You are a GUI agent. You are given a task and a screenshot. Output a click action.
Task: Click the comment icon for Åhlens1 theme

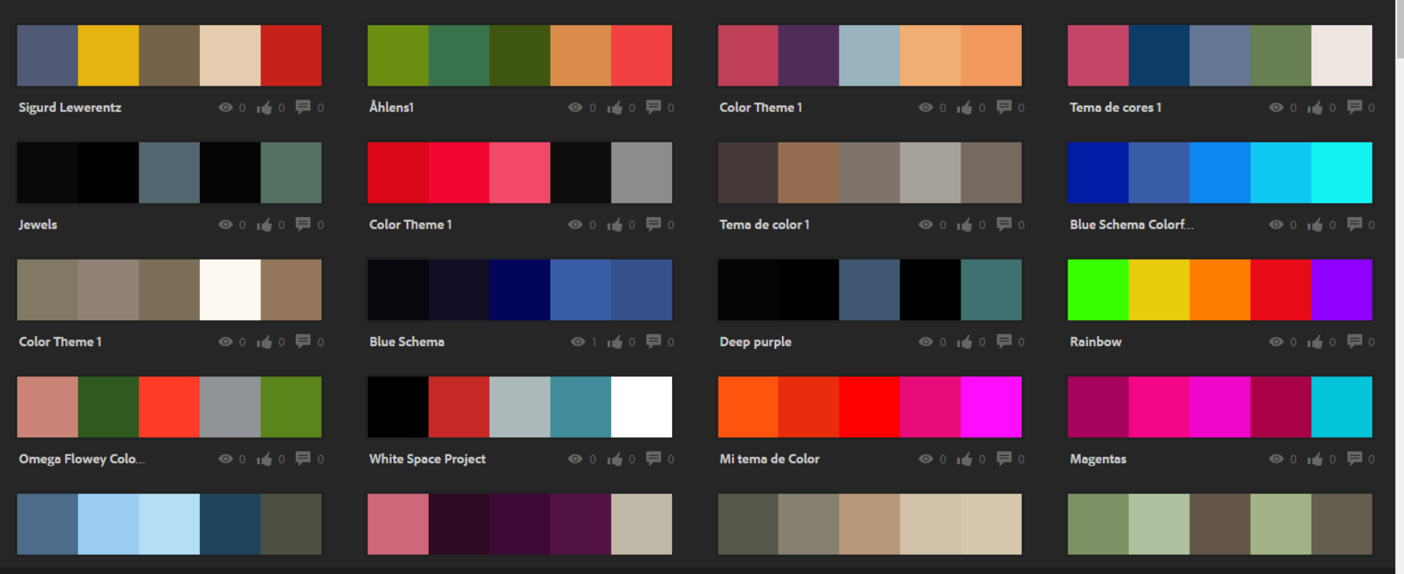[653, 107]
